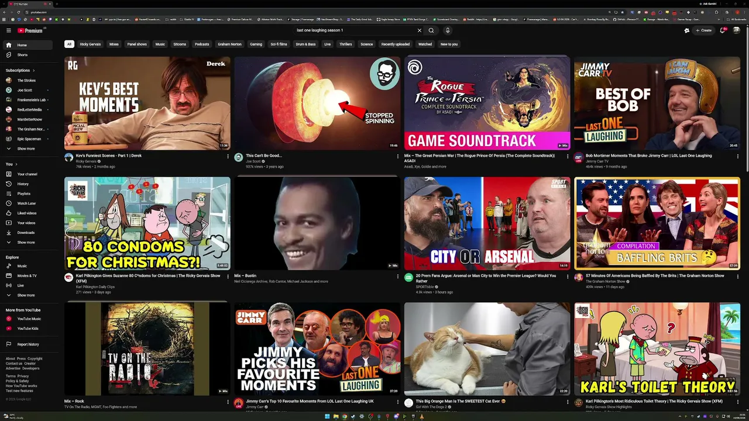This screenshot has width=749, height=421.
Task: Open options for Kev's Funniest Scenes video
Action: pyautogui.click(x=228, y=156)
